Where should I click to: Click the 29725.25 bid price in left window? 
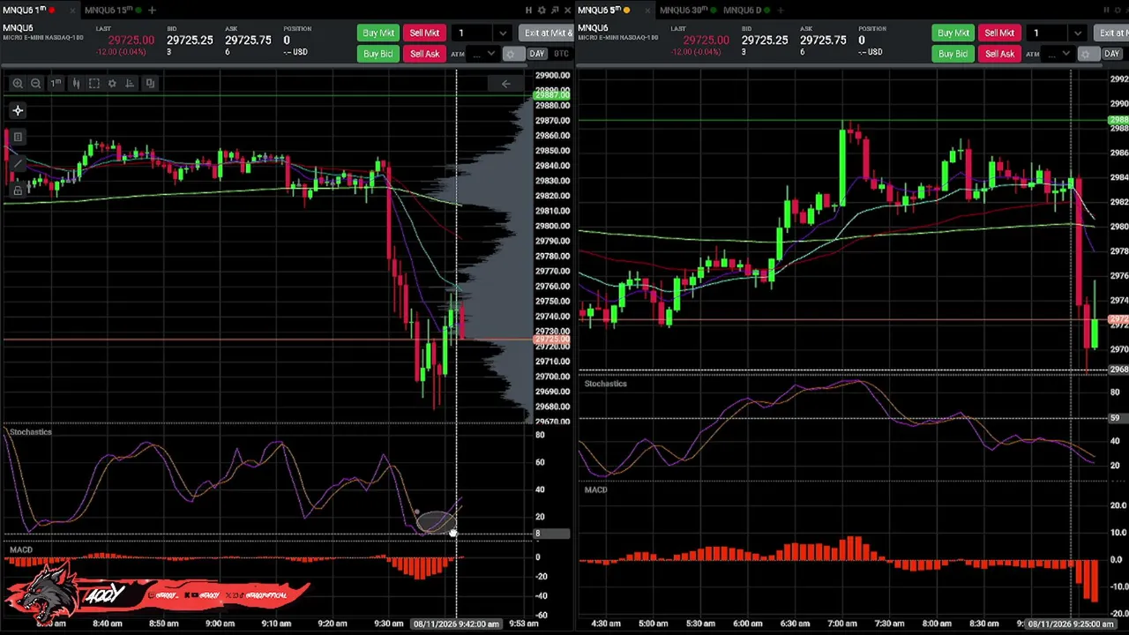190,41
